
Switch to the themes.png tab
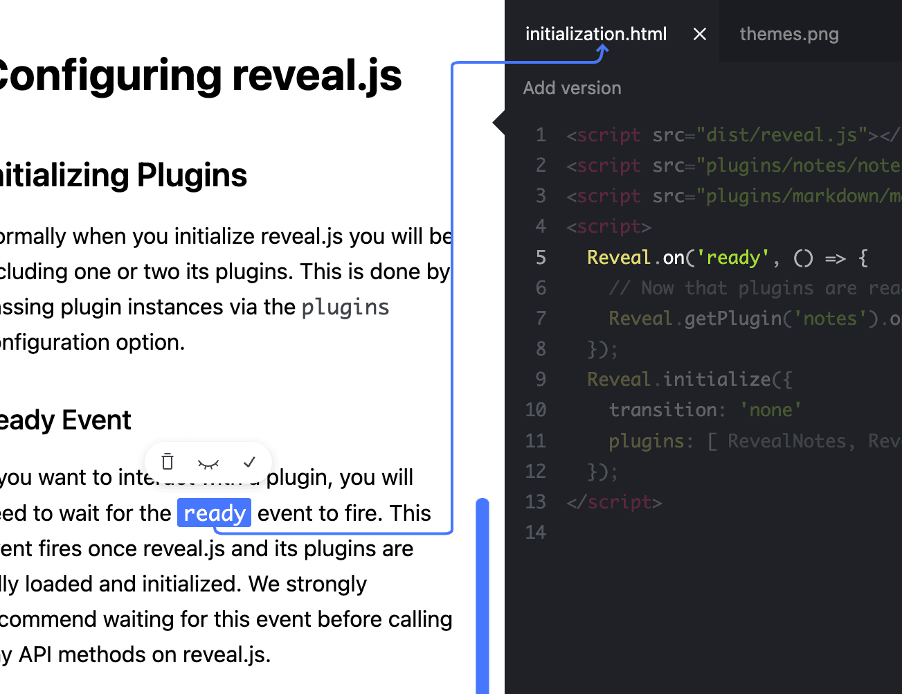(x=788, y=34)
